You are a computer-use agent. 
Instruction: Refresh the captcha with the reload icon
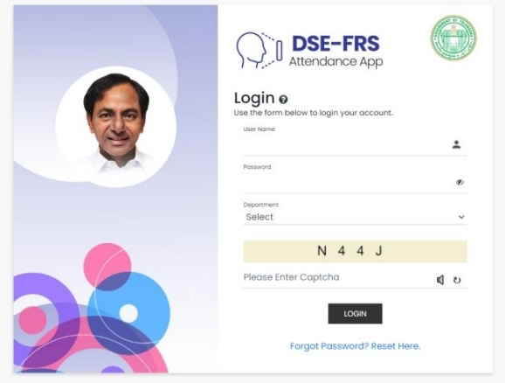click(457, 280)
